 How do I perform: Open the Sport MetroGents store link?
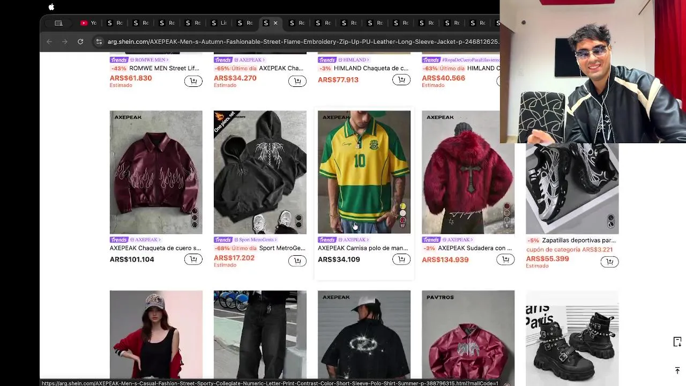pyautogui.click(x=257, y=240)
